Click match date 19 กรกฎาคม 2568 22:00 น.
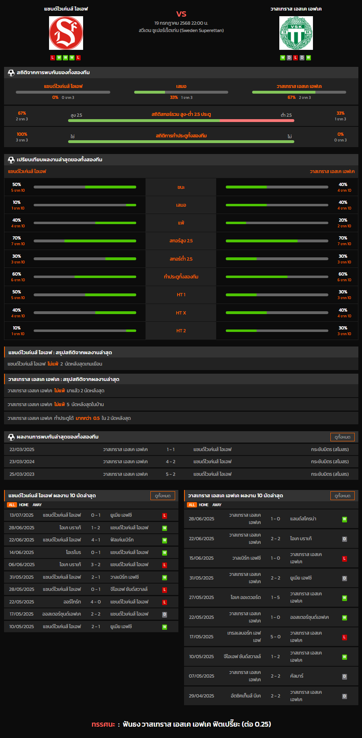362x738 pixels. pos(181,23)
